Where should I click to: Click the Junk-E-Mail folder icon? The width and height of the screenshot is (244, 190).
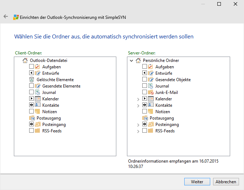[x=151, y=92]
